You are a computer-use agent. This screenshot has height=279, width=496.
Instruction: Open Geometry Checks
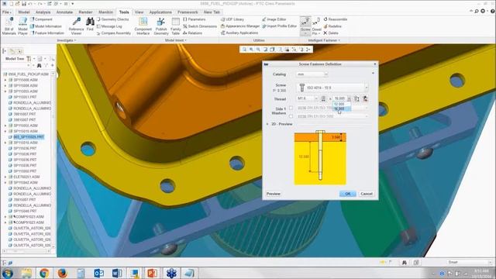[x=113, y=19]
